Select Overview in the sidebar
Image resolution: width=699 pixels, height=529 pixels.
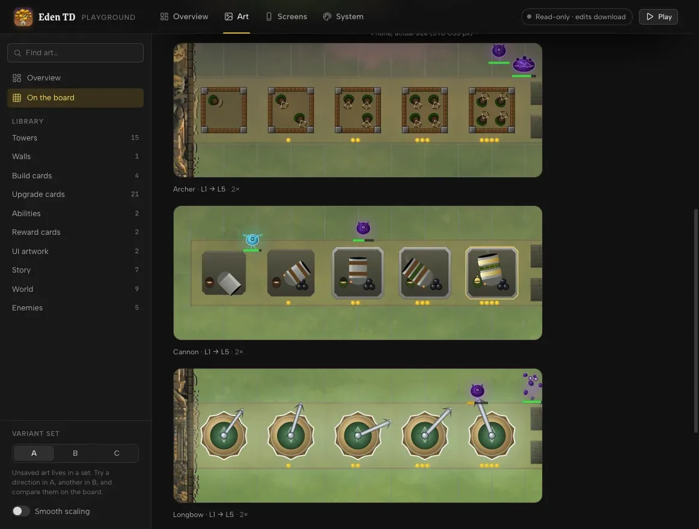pyautogui.click(x=75, y=78)
